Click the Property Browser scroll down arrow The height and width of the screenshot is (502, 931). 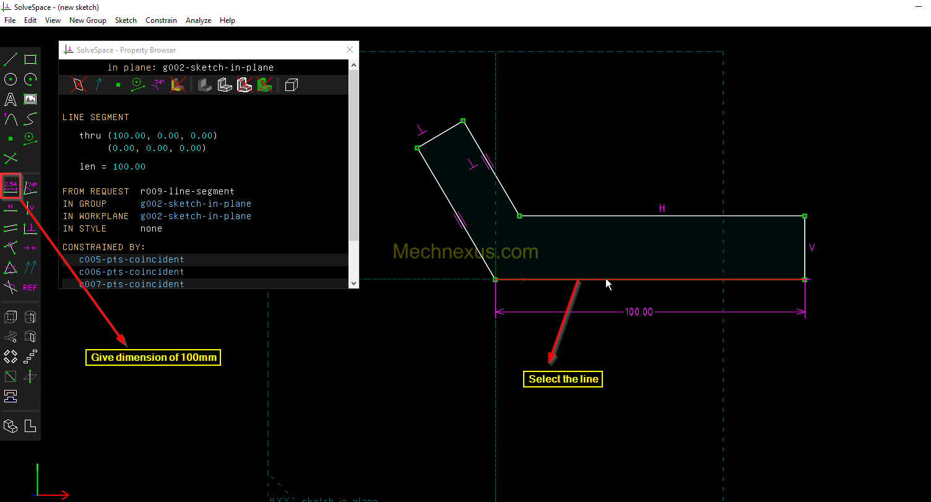[353, 283]
